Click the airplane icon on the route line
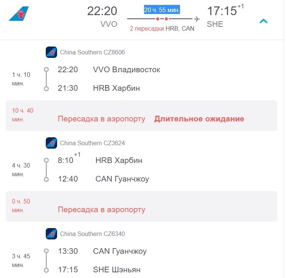287x278 pixels. point(197,19)
